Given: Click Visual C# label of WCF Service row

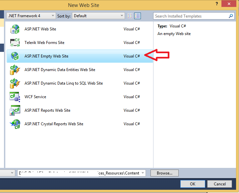Looking at the screenshot, I should (132, 97).
